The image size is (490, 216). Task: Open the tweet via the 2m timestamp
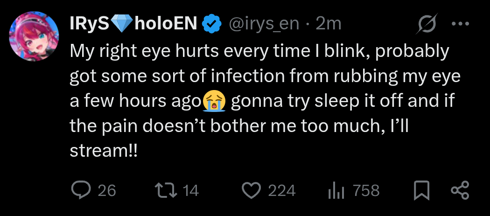point(328,23)
